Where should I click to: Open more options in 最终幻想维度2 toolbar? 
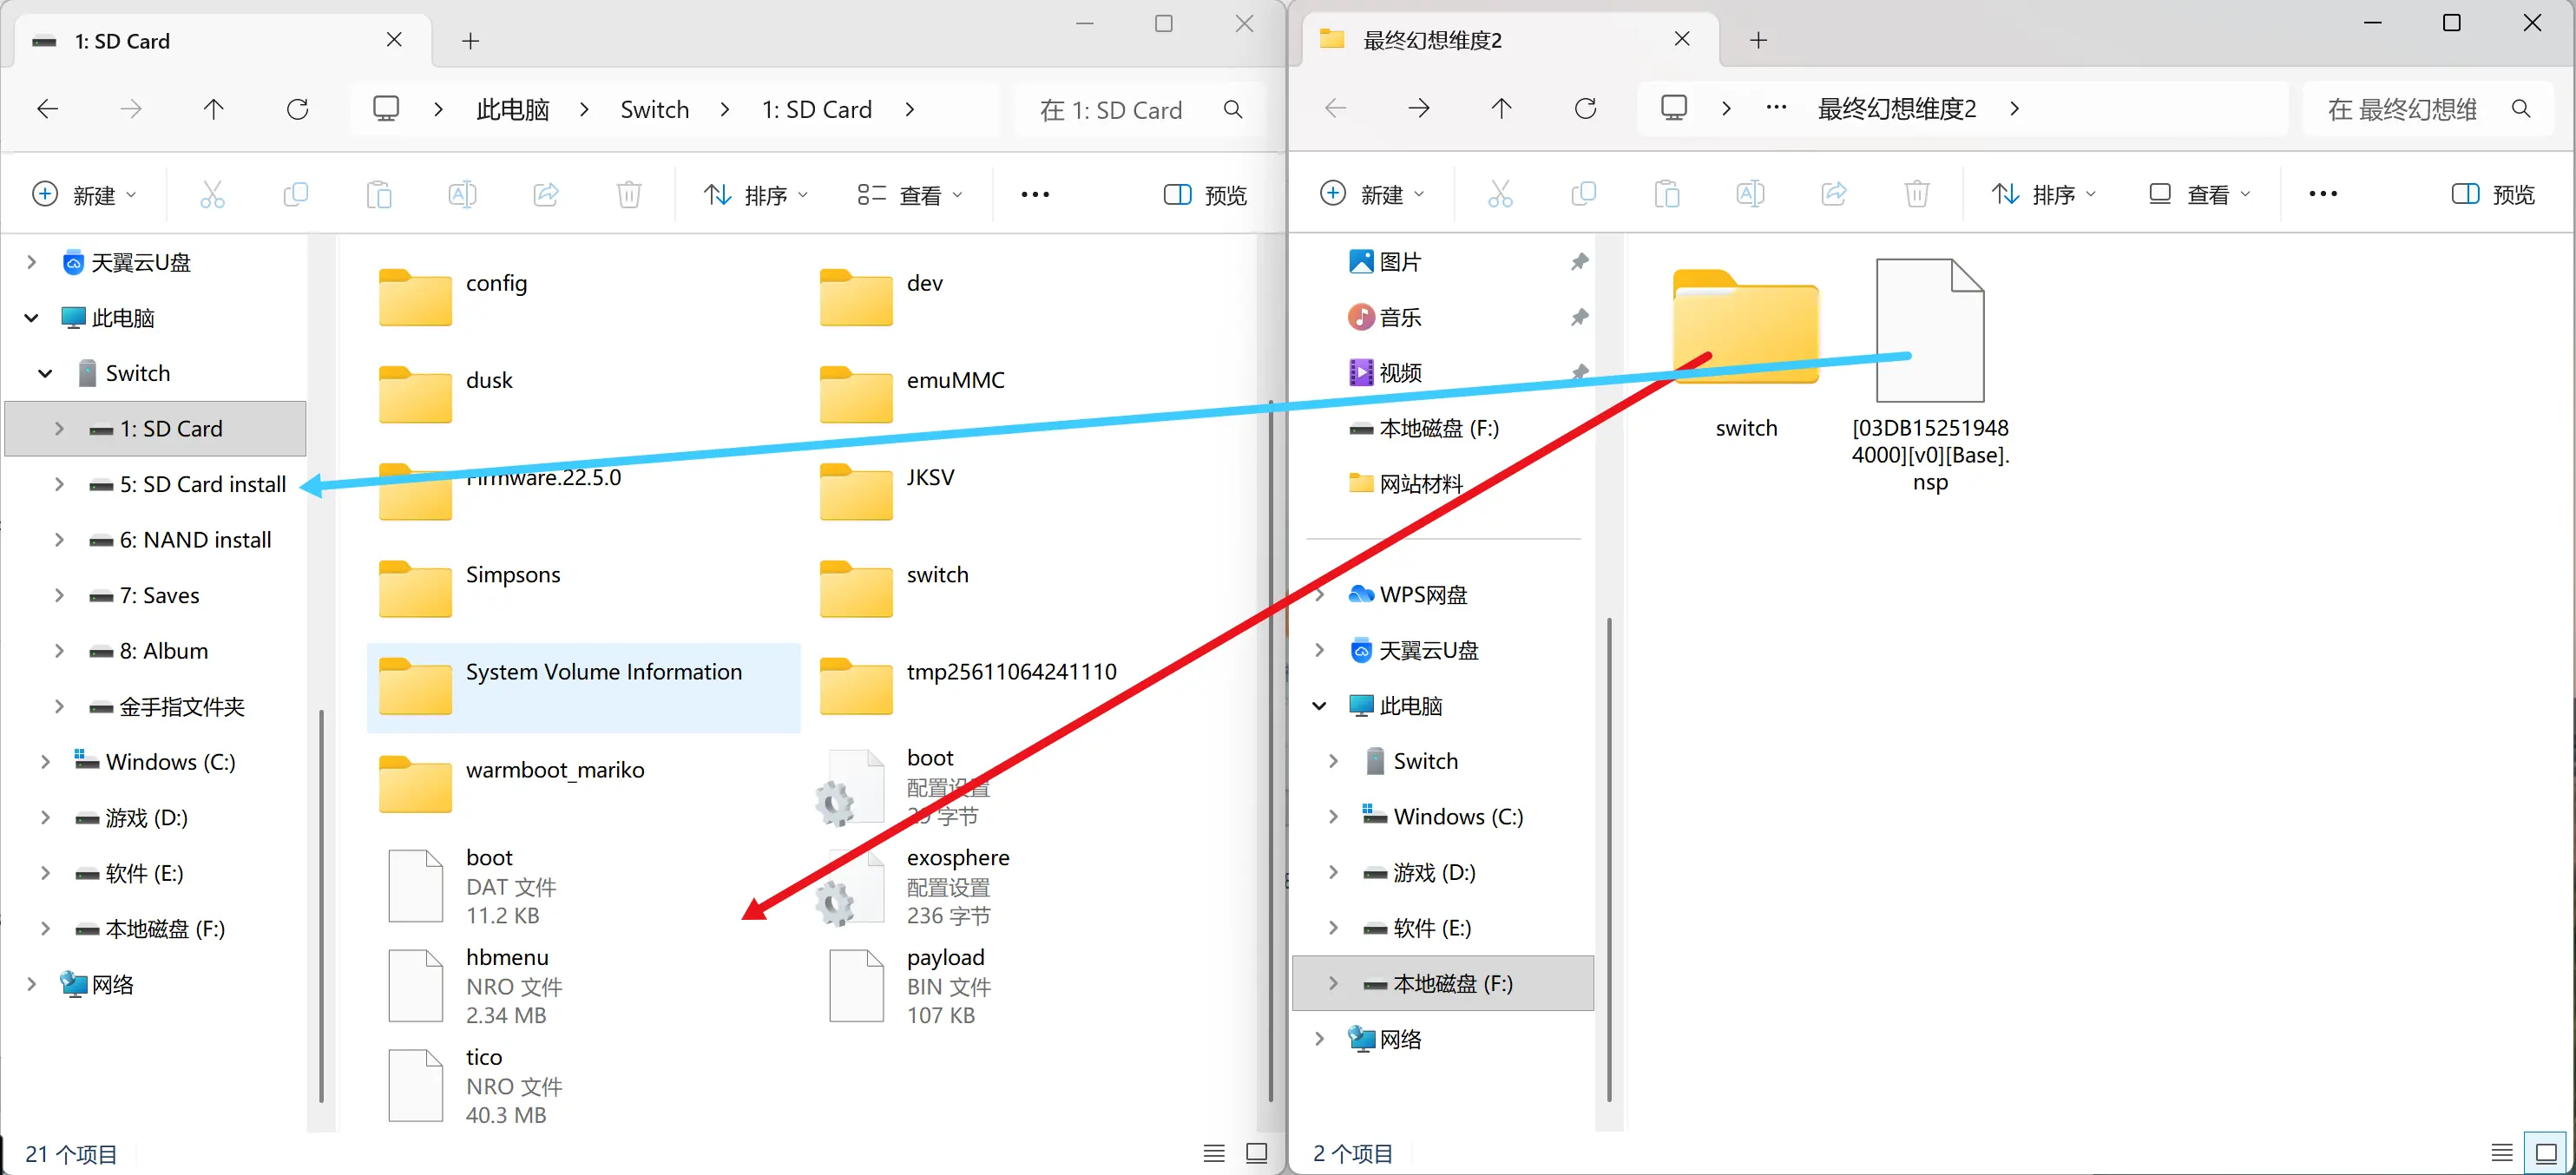click(x=2323, y=194)
